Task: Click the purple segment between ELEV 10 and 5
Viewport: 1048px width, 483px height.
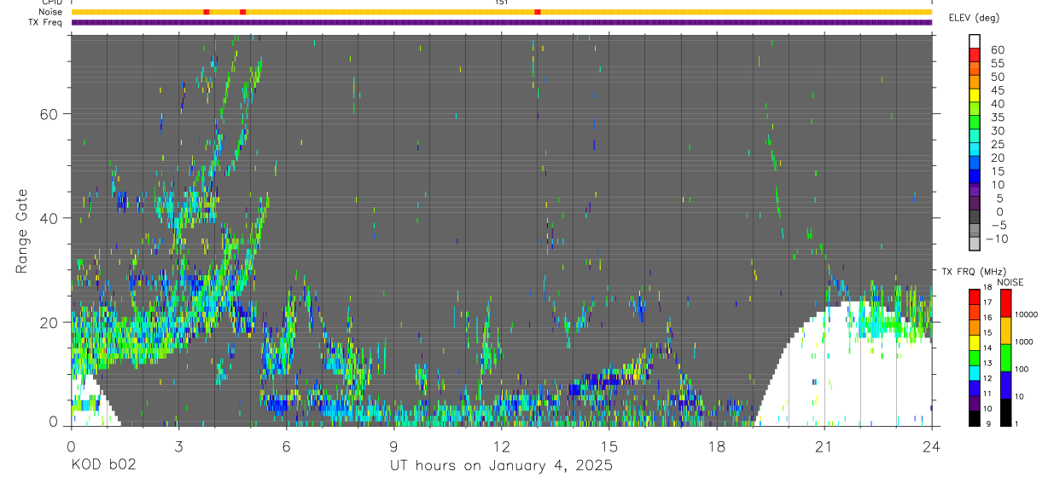Action: coord(976,191)
